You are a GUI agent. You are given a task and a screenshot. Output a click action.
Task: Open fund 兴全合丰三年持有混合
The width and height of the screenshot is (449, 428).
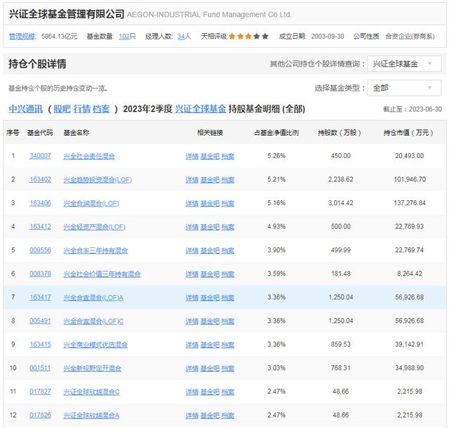(95, 250)
